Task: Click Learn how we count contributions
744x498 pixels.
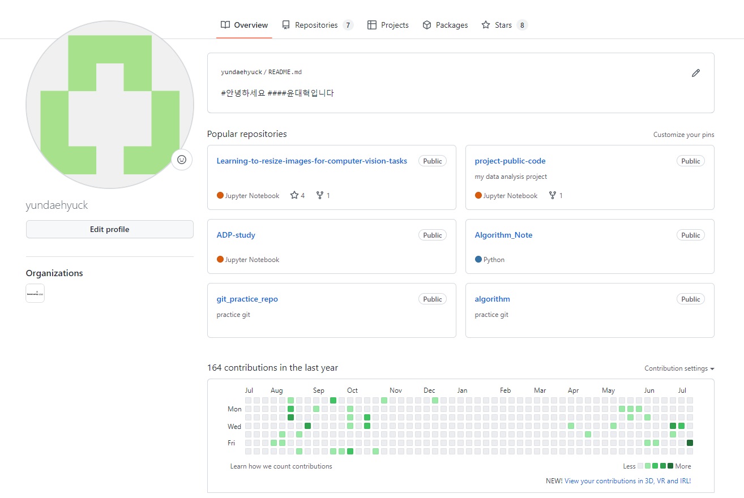Action: (x=281, y=466)
